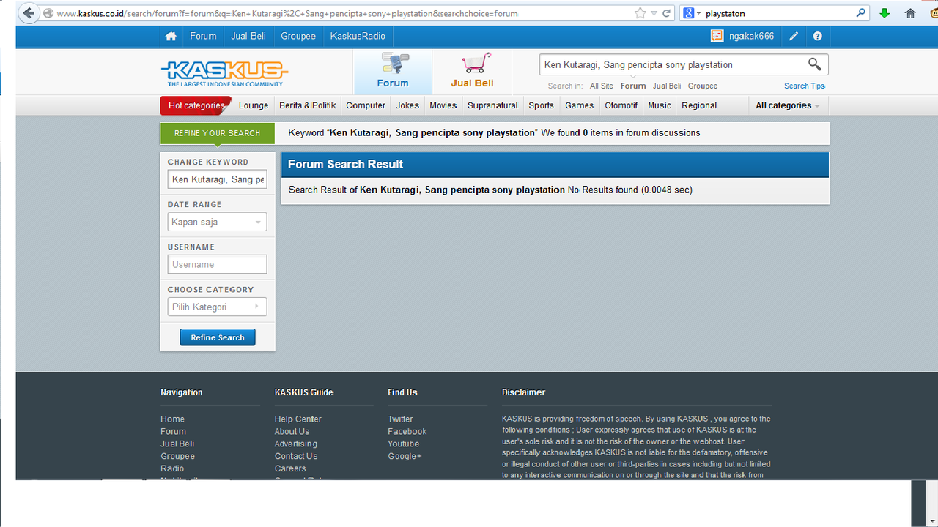
Task: Click the Username input field
Action: (x=217, y=264)
